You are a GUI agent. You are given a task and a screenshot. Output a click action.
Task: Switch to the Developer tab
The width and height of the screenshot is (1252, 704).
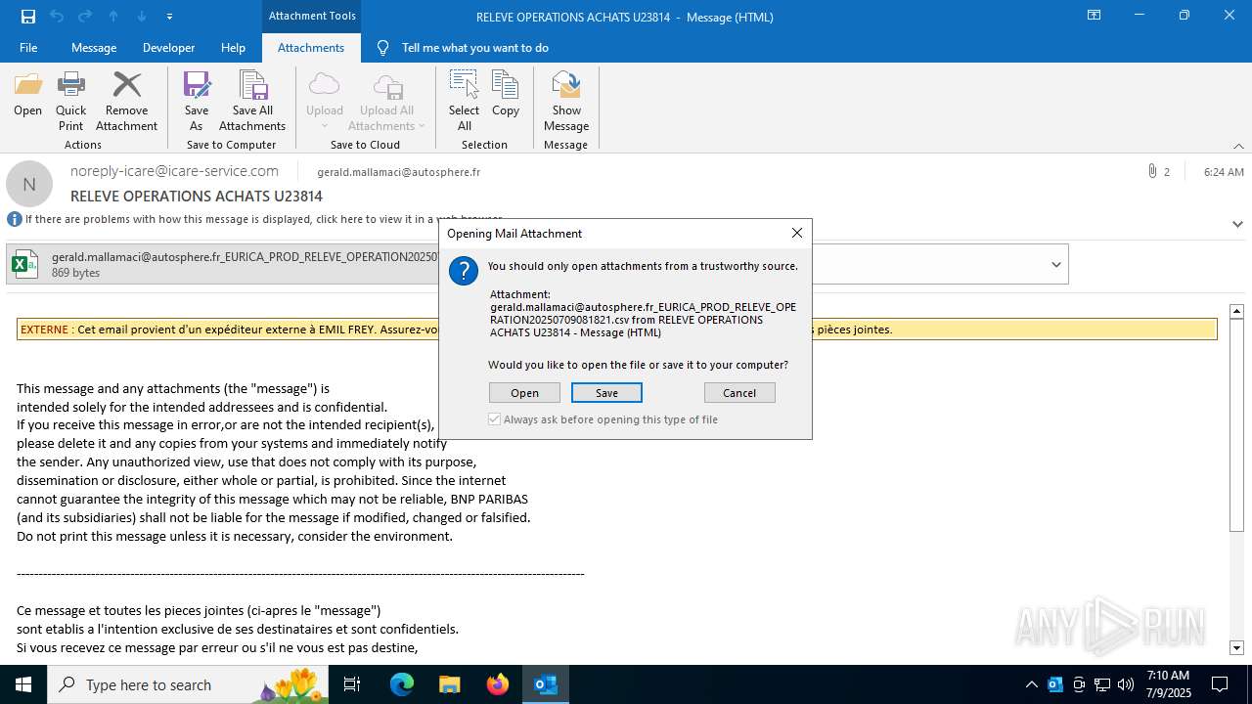[168, 47]
